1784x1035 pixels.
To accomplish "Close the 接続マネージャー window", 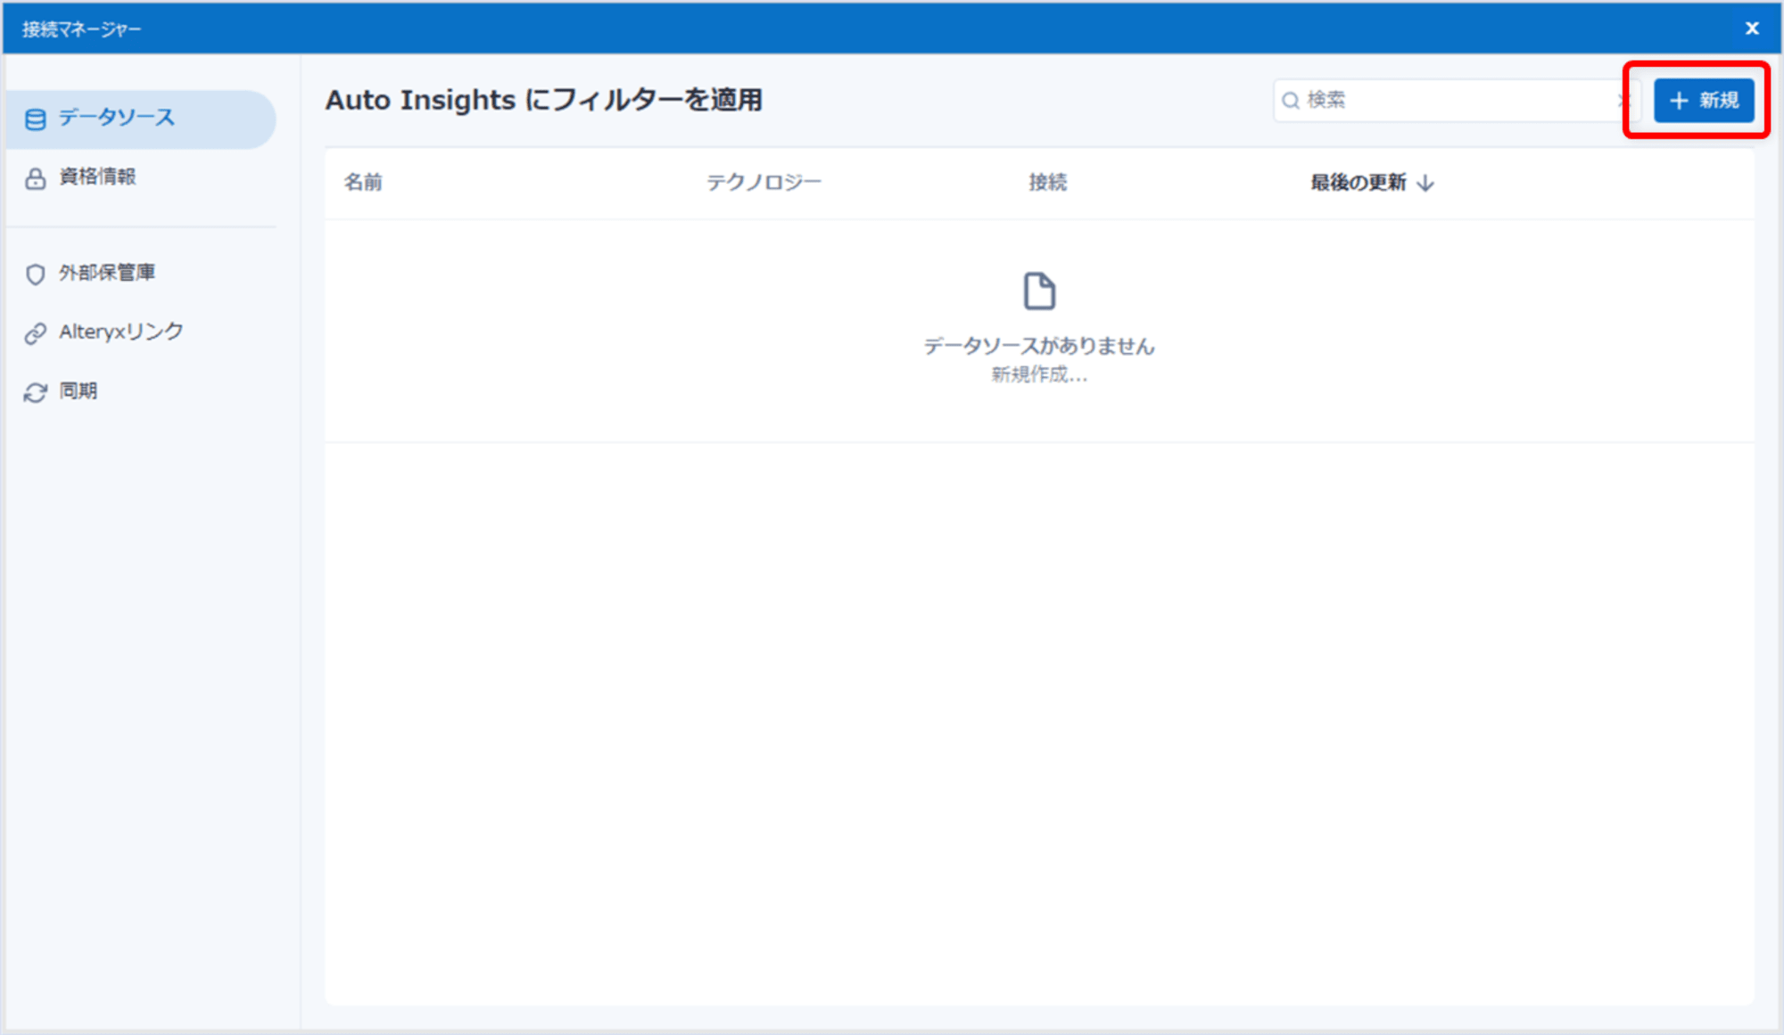I will (x=1752, y=29).
